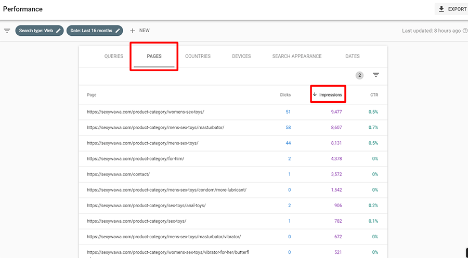The height and width of the screenshot is (258, 468).
Task: Open the filter list icon beside Search type
Action: click(7, 31)
